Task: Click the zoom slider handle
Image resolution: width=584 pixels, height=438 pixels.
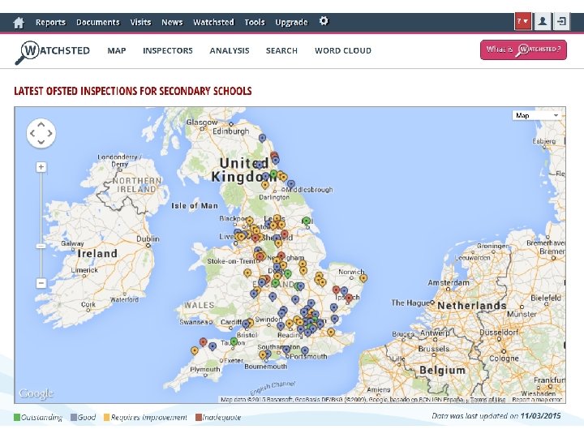Action: [41, 247]
